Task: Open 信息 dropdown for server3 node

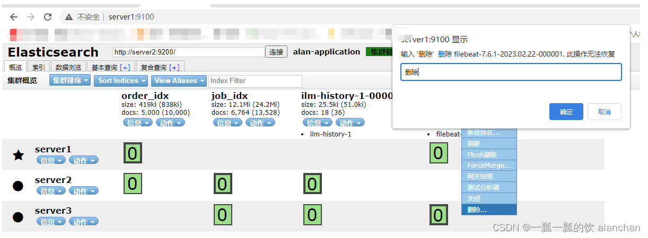Action: 51,222
